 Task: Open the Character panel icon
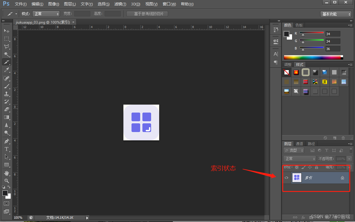[276, 54]
